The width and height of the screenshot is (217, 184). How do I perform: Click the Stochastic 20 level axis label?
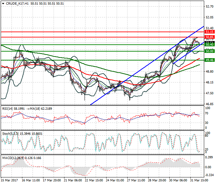206,149
